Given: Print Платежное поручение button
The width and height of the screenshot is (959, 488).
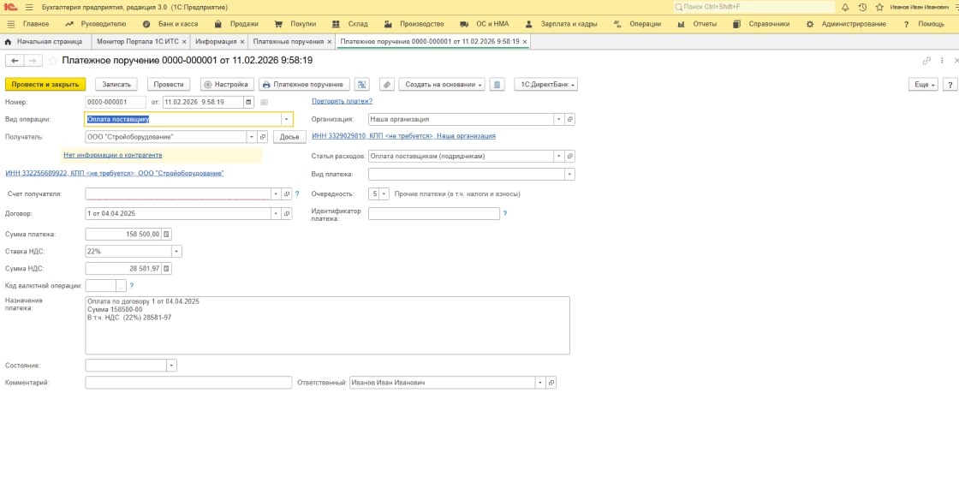Looking at the screenshot, I should pyautogui.click(x=305, y=85).
